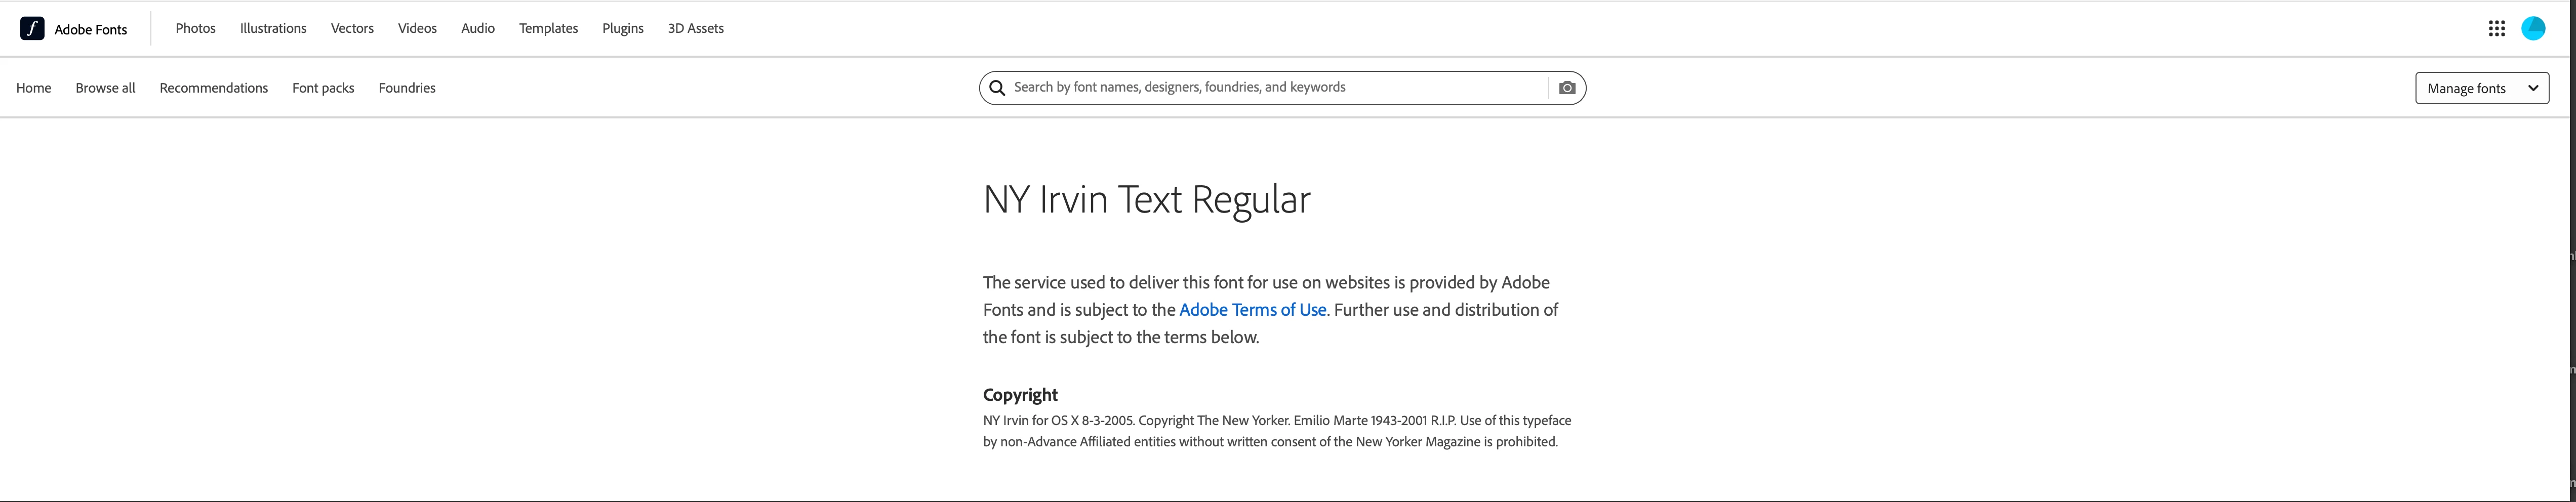Click the camera visual search icon
The width and height of the screenshot is (2576, 502).
[1567, 88]
